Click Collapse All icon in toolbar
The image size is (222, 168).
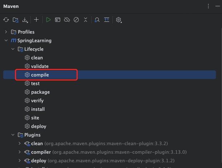(86, 20)
